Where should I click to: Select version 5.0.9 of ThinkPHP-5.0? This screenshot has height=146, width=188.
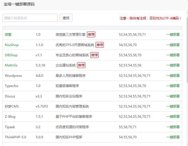(39, 137)
